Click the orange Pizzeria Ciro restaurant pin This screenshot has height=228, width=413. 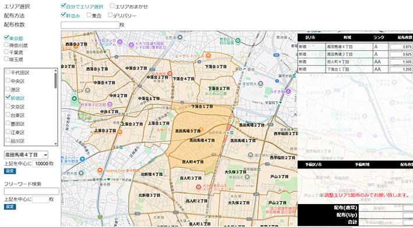pyautogui.click(x=100, y=170)
